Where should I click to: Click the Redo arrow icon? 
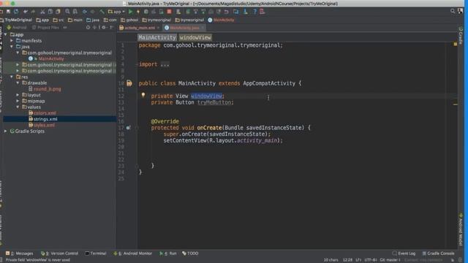point(33,12)
